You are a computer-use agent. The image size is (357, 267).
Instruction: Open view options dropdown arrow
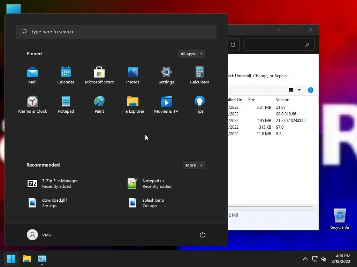[x=299, y=90]
